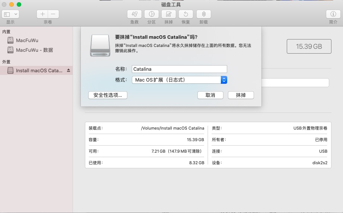Click the 取消 cancel button
This screenshot has width=343, height=213.
click(210, 95)
